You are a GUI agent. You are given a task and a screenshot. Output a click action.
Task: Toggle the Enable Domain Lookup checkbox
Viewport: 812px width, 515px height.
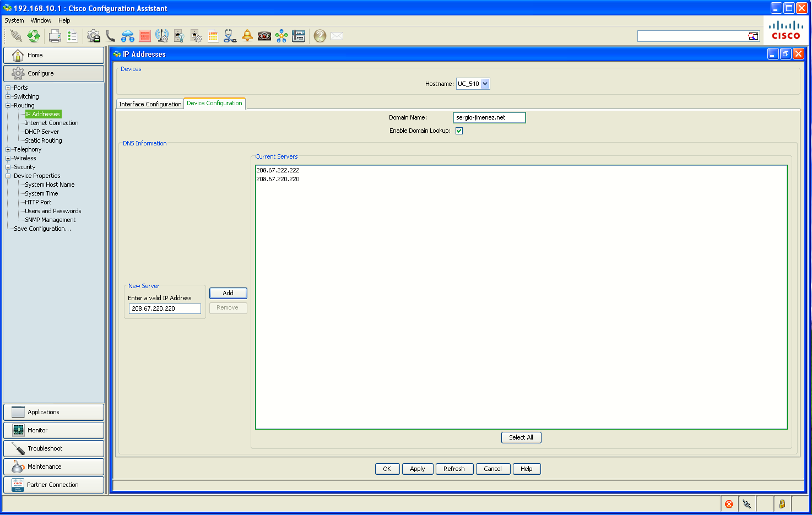459,131
